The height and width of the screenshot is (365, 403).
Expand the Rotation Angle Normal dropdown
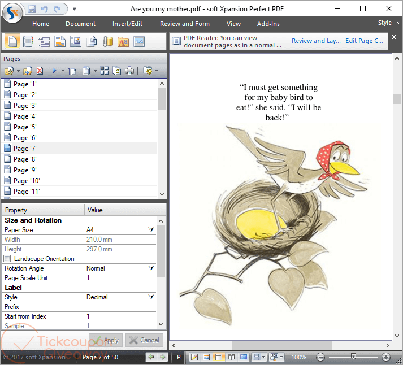pos(151,268)
